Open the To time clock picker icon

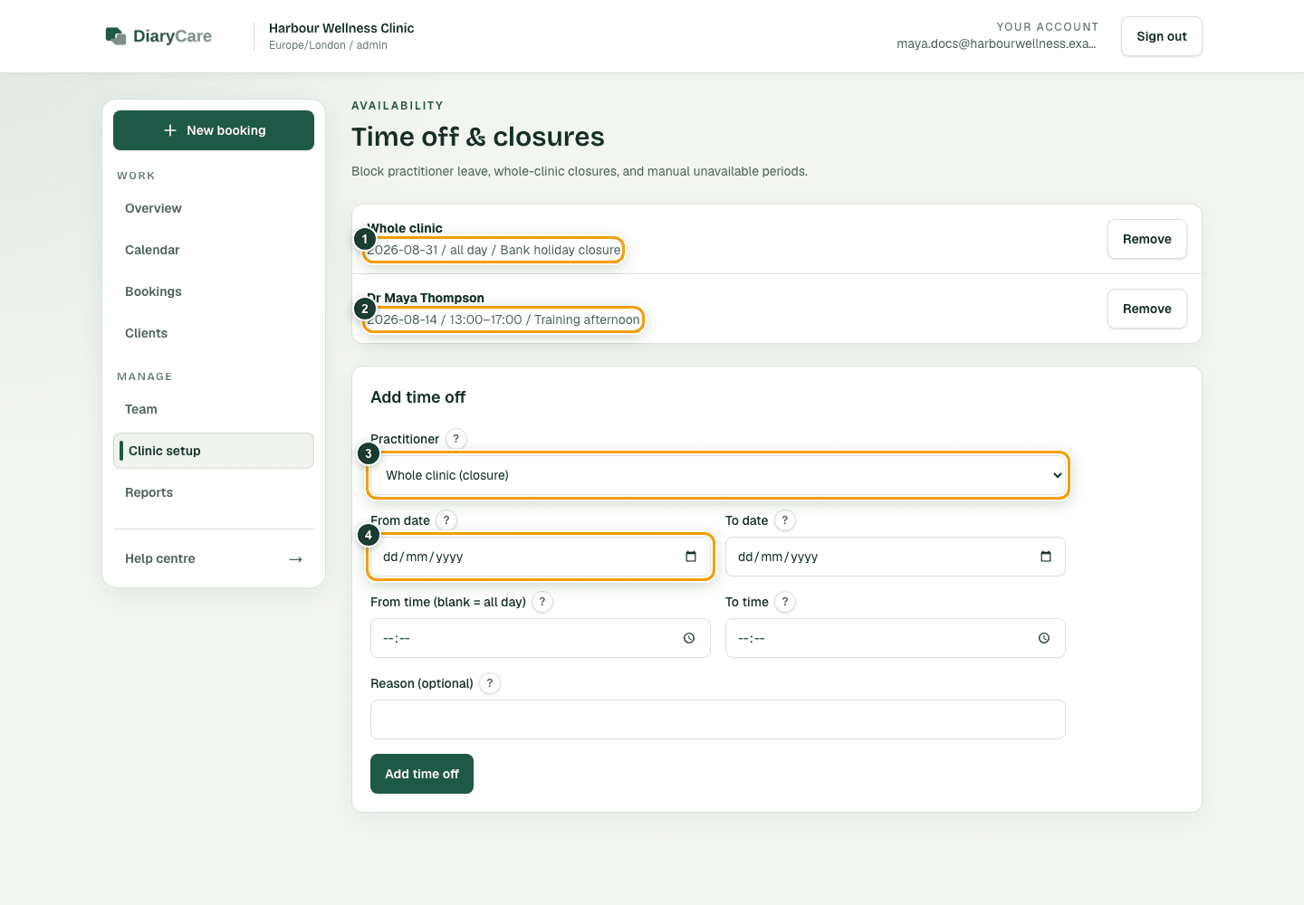1044,638
